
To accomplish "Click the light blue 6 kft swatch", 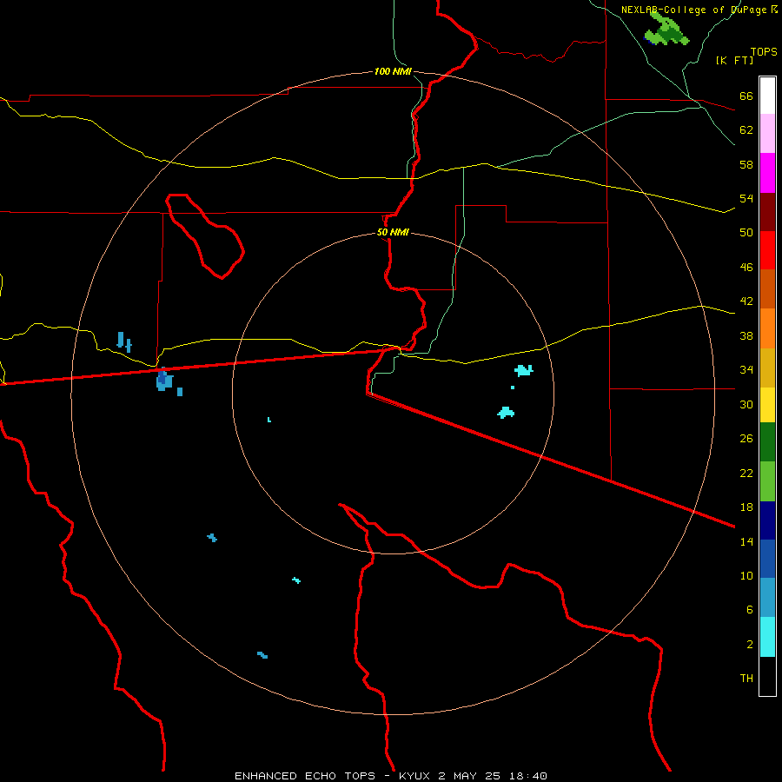I will [767, 597].
